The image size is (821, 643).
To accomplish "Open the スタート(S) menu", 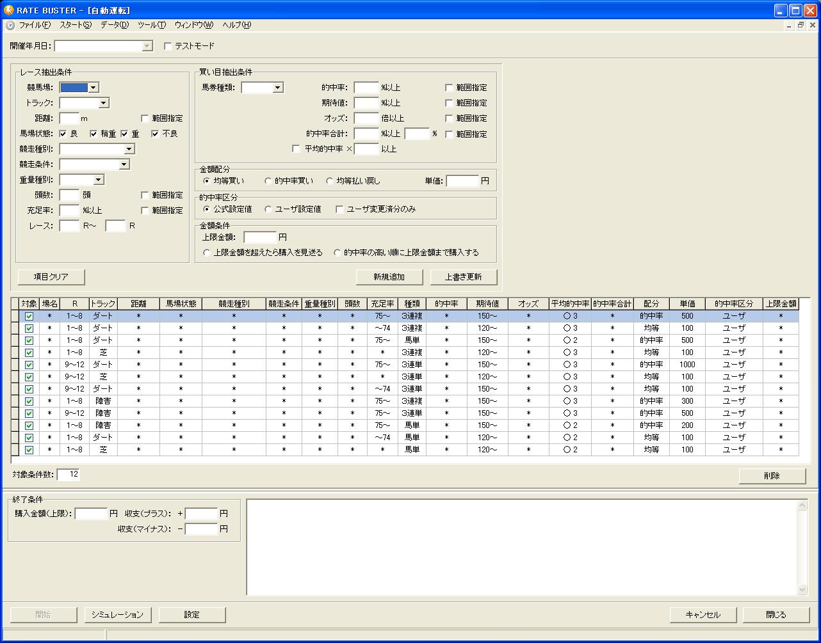I will (76, 25).
